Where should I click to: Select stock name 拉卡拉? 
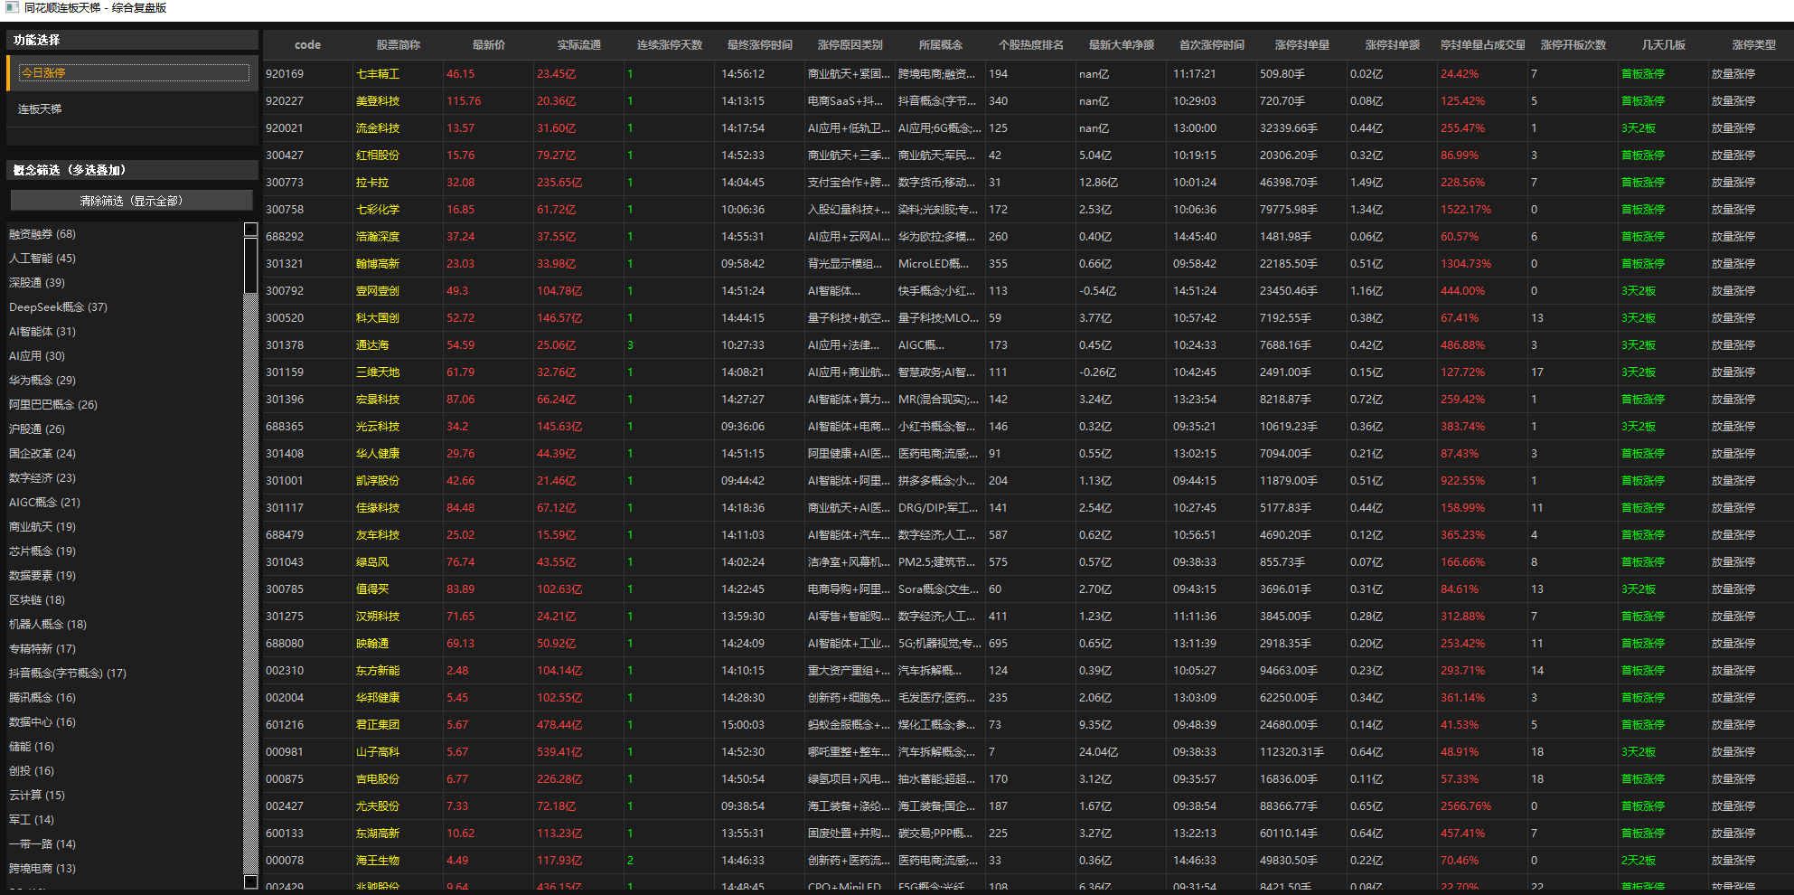[372, 183]
